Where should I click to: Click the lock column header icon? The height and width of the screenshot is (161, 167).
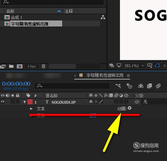(17, 95)
